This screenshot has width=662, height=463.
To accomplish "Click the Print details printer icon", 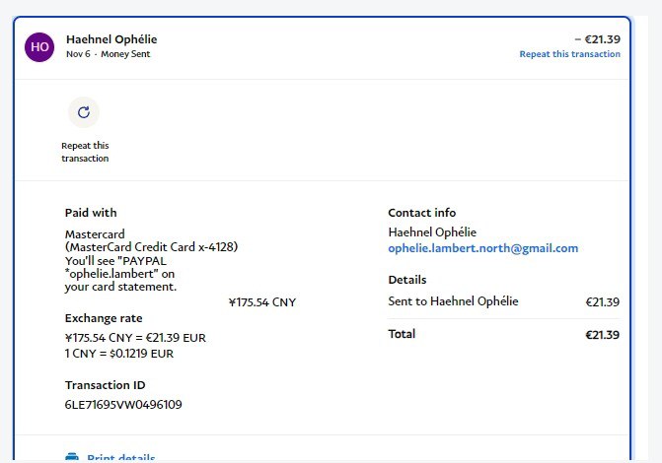I will [x=72, y=457].
